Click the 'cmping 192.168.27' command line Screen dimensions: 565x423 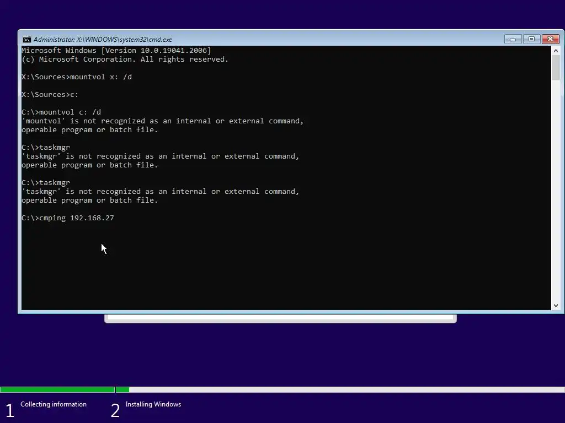[68, 218]
